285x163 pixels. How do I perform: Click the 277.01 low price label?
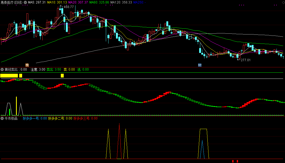tap(246, 60)
